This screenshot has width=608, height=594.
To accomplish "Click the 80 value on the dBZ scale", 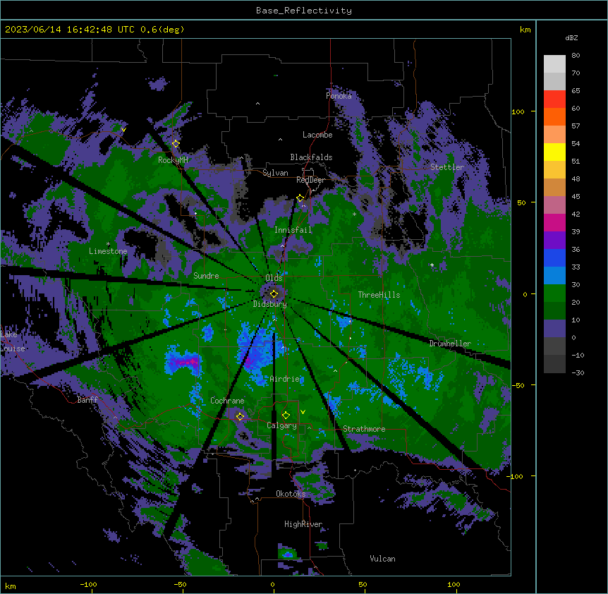I will [576, 56].
